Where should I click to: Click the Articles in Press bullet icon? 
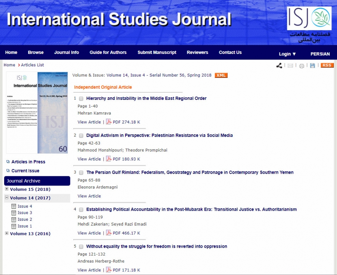tap(8, 162)
